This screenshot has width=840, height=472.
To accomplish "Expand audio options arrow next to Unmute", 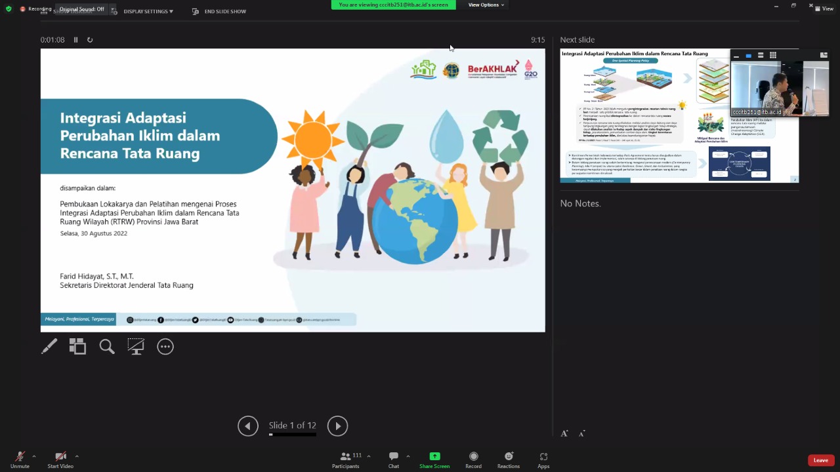I will pos(34,456).
